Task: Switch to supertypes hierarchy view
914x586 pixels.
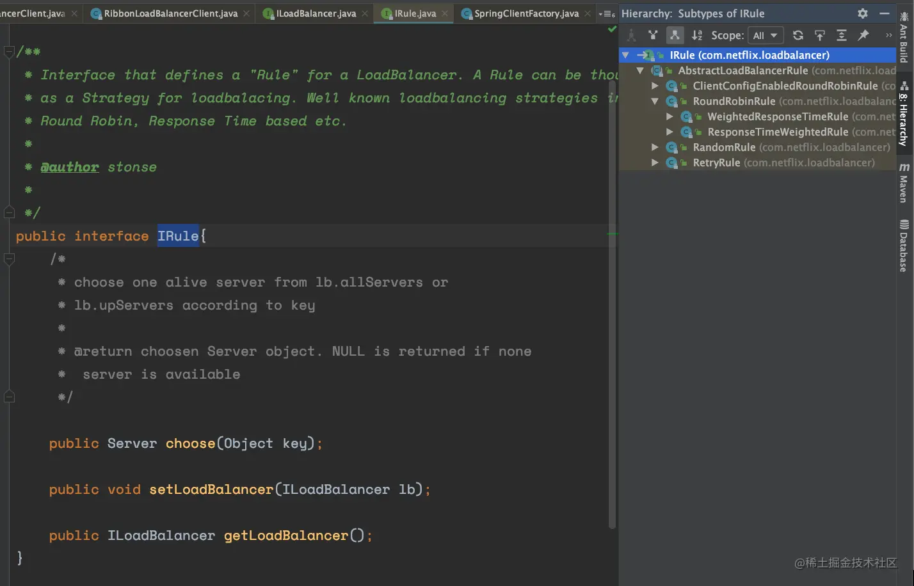Action: point(653,35)
